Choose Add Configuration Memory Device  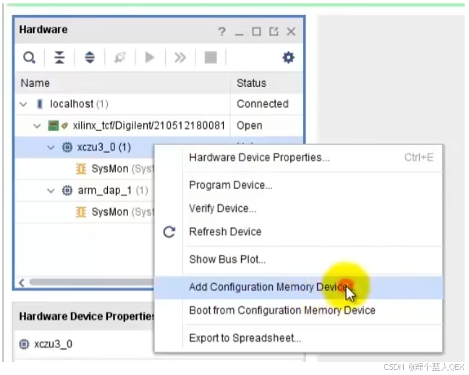click(x=298, y=287)
